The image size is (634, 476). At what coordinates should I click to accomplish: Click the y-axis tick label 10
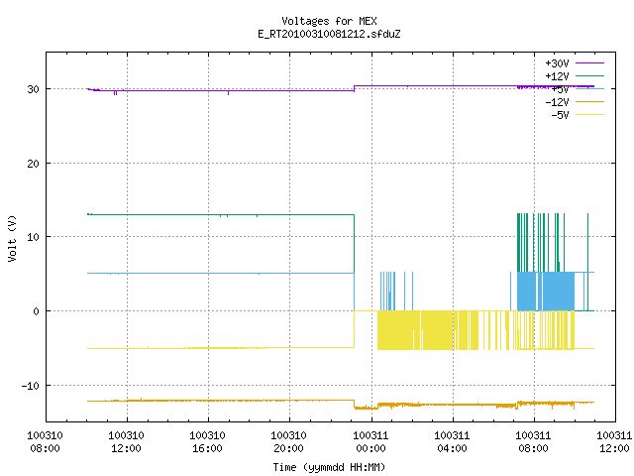tap(33, 237)
